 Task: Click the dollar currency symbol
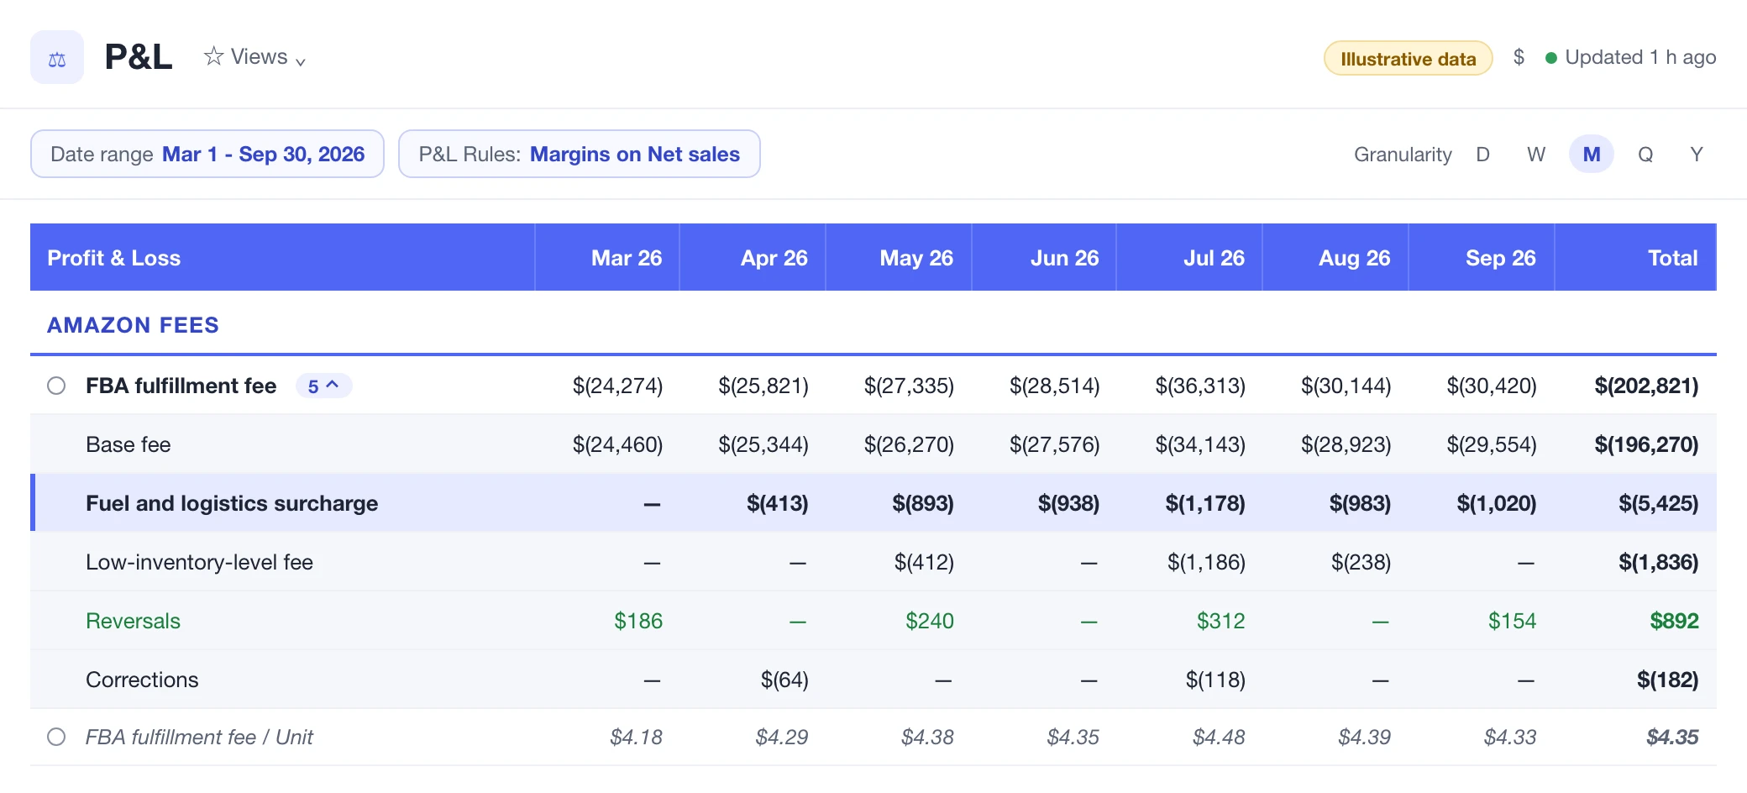point(1519,57)
